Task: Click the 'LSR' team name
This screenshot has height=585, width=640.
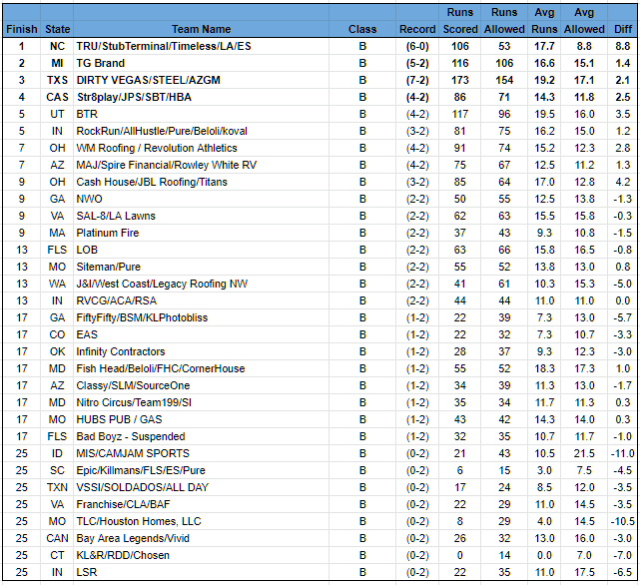Action: 87,573
